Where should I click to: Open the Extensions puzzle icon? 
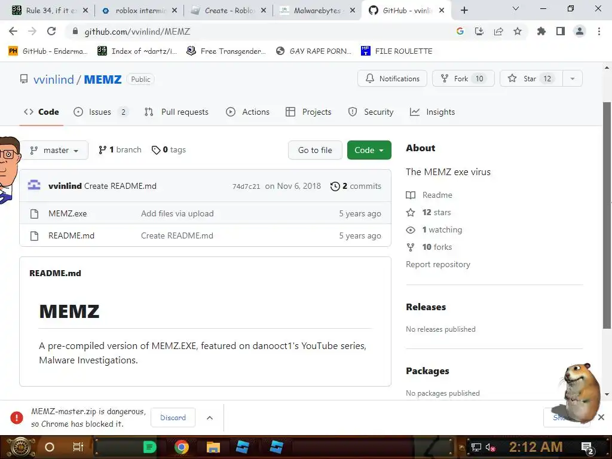point(541,31)
